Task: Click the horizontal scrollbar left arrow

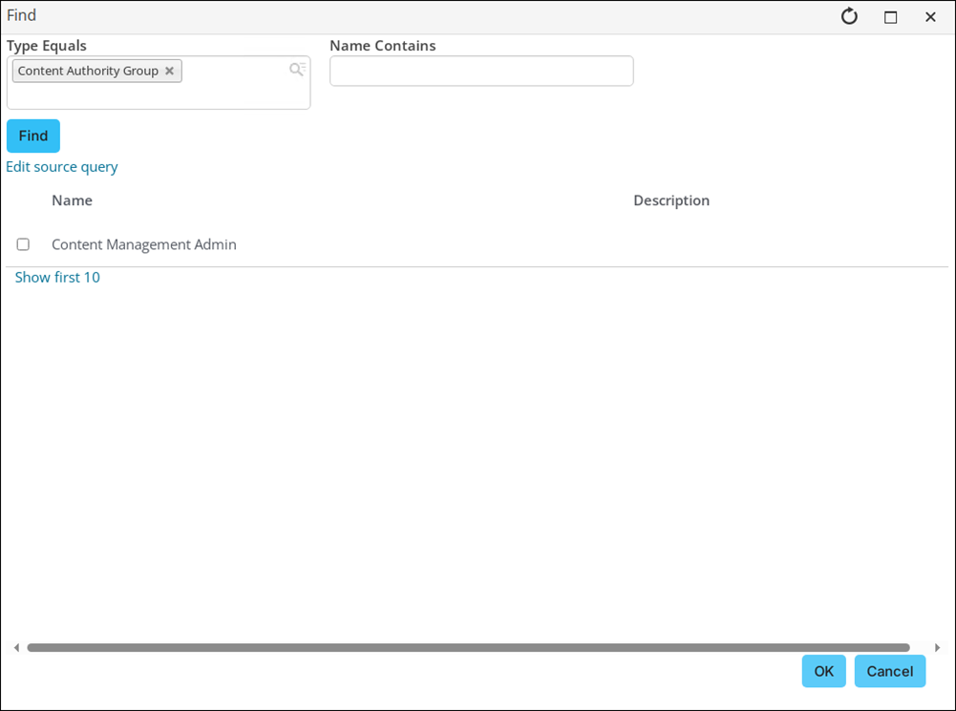Action: point(16,648)
